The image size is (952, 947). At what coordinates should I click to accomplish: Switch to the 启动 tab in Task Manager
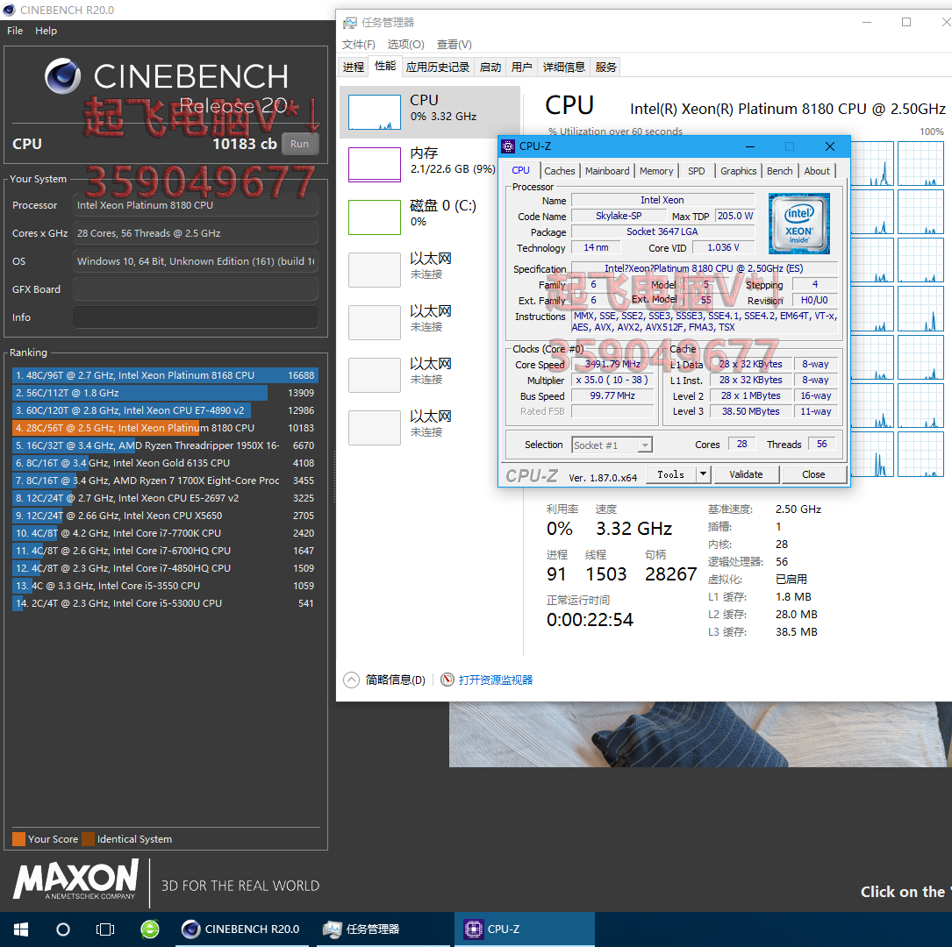490,67
